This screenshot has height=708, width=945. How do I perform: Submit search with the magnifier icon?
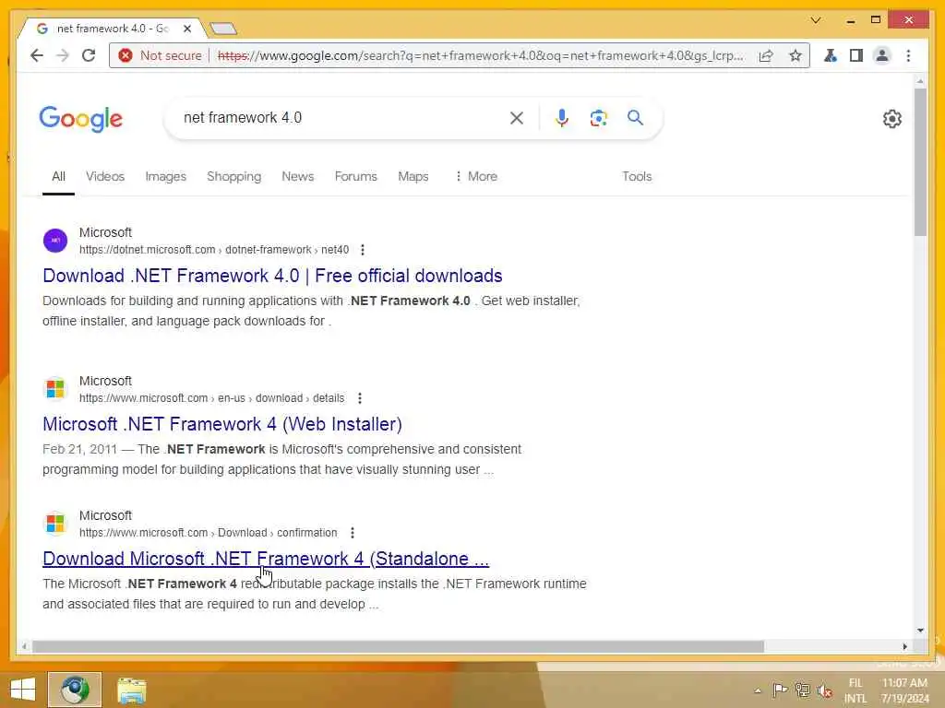[635, 117]
